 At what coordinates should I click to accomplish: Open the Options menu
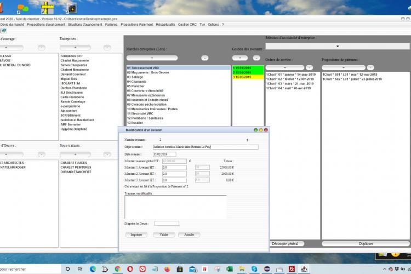coord(213,24)
